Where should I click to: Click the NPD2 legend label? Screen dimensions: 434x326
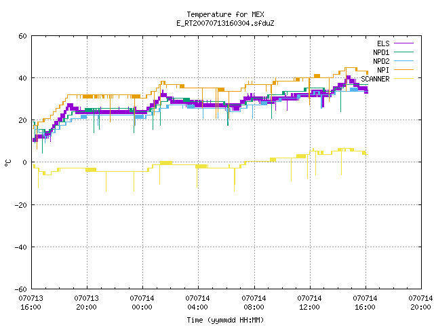[381, 61]
